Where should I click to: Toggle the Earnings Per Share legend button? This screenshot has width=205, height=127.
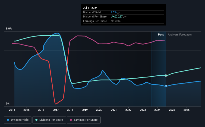click(x=84, y=120)
